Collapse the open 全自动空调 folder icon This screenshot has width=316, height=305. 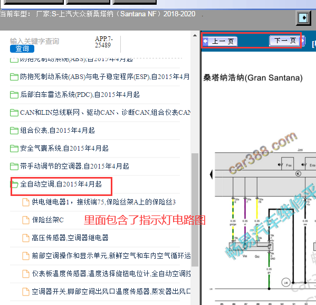pos(14,184)
